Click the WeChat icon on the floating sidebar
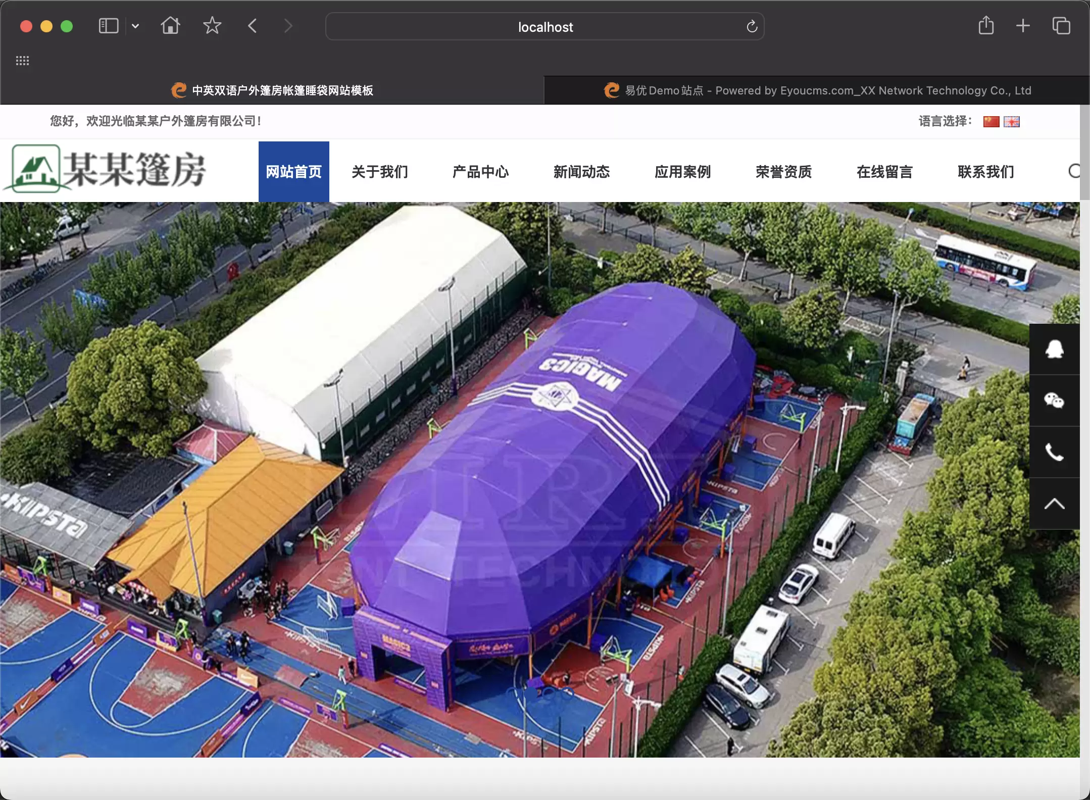The width and height of the screenshot is (1090, 800). click(x=1055, y=401)
